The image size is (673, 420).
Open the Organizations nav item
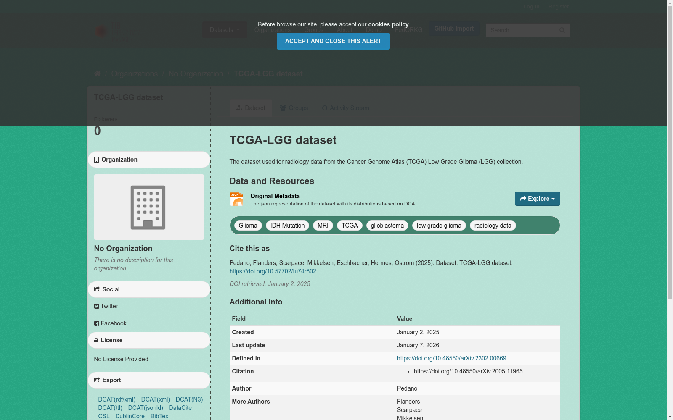click(272, 30)
